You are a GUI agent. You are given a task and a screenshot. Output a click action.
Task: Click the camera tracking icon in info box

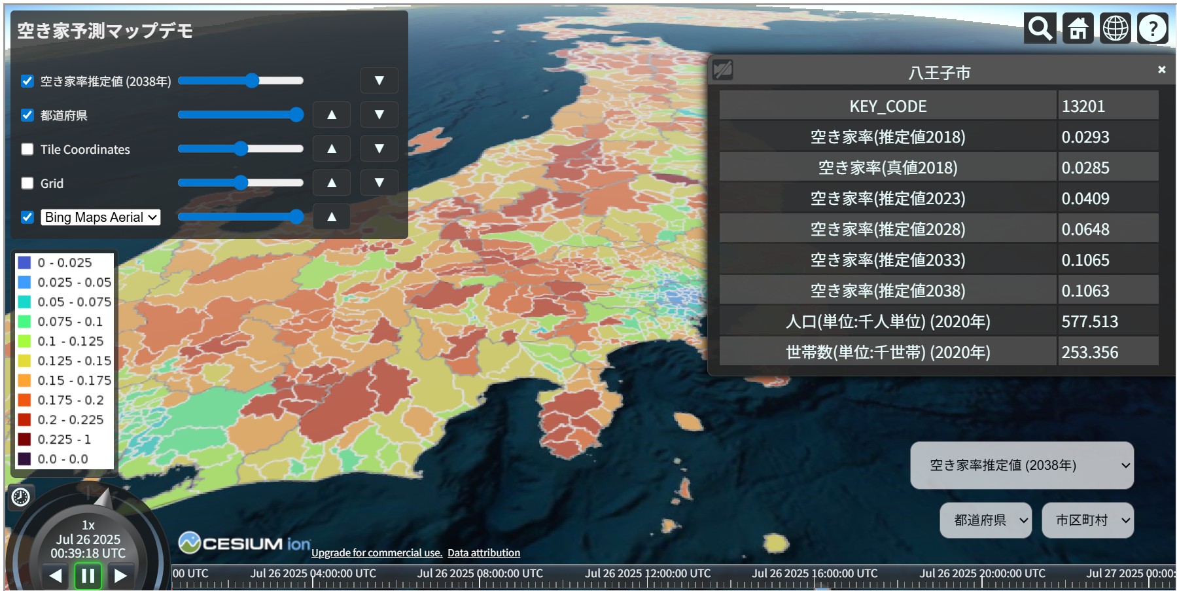(x=723, y=70)
